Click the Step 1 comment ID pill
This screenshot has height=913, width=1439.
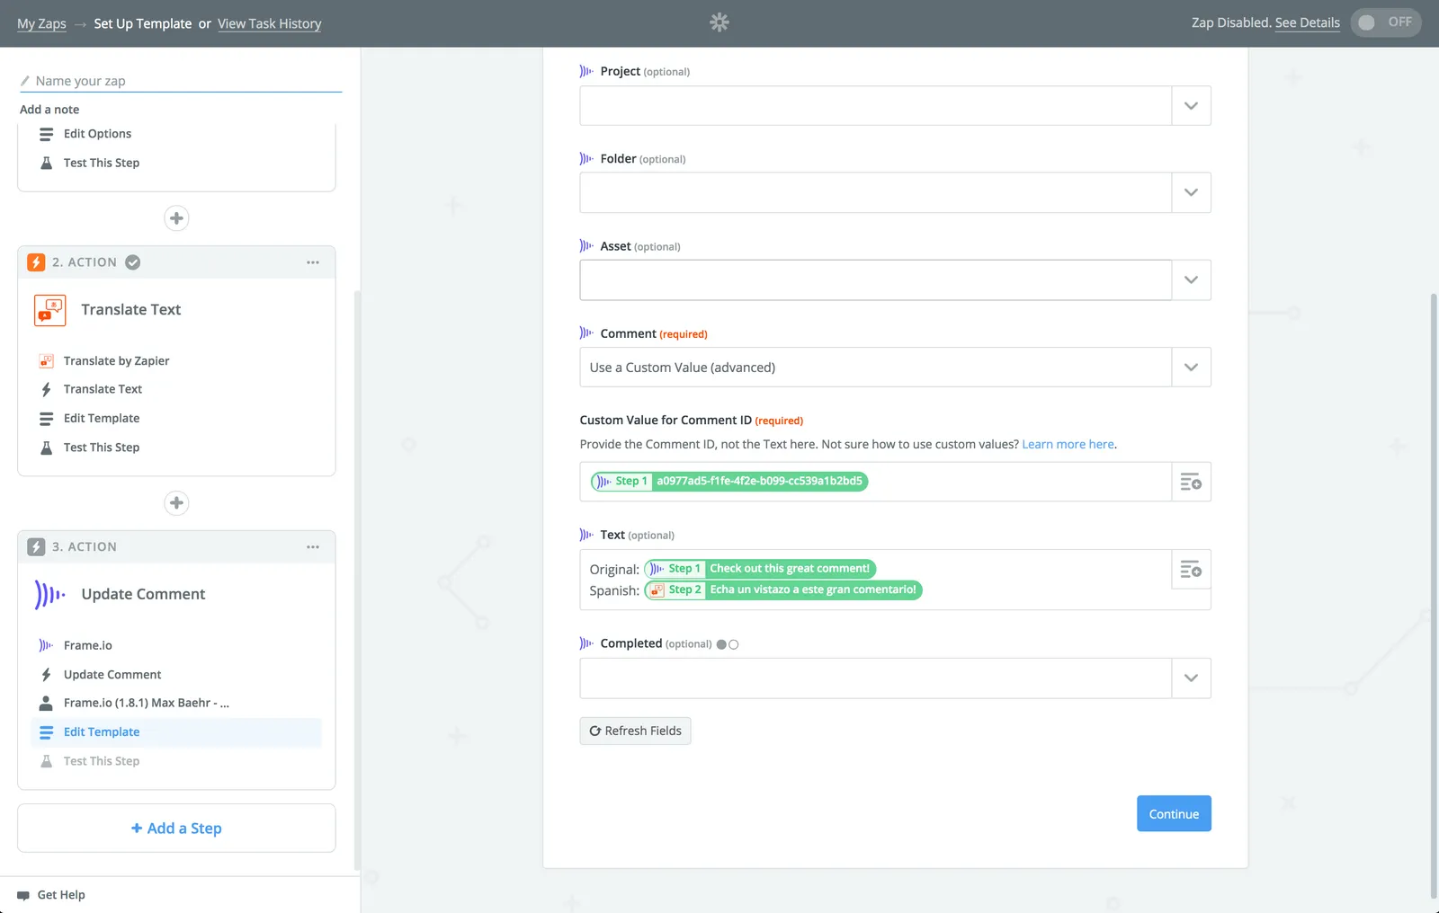[x=729, y=482]
